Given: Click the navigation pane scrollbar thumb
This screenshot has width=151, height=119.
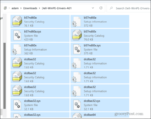Looking at the screenshot, I should [5, 76].
